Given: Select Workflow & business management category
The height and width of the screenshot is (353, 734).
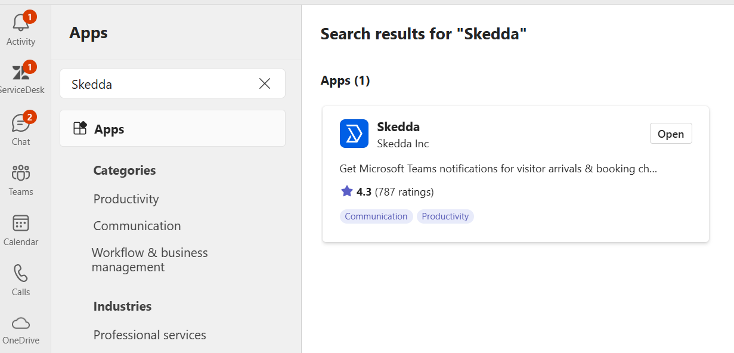Looking at the screenshot, I should (150, 259).
